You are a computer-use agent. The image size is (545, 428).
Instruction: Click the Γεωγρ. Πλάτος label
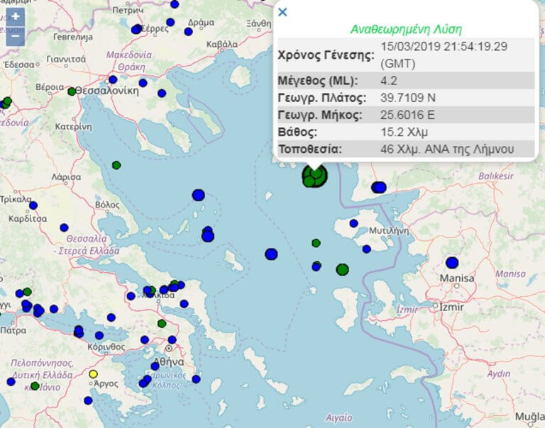322,98
